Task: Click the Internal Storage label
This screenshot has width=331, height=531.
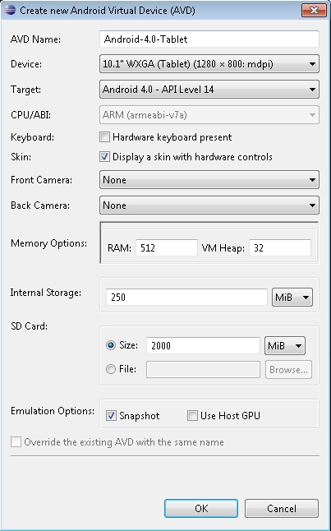Action: click(46, 293)
